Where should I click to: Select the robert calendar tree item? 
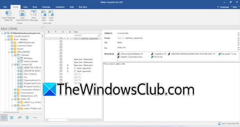31,62
